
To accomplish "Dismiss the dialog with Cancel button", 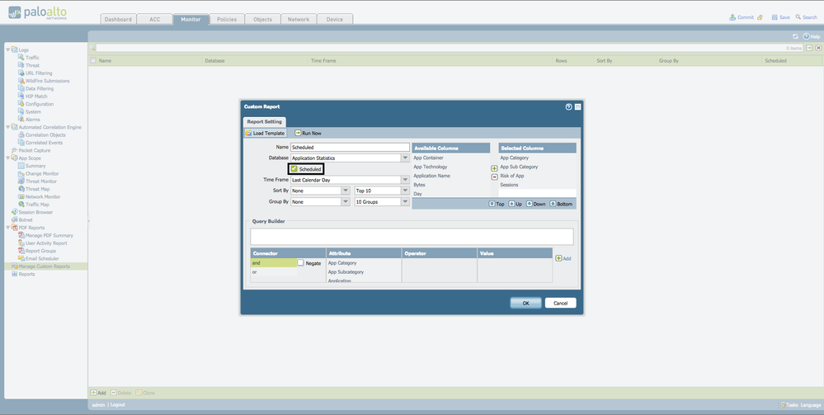I will click(x=561, y=303).
